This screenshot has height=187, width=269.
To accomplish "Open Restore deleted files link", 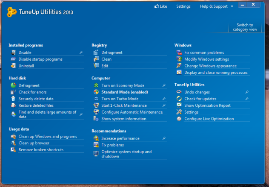I will pyautogui.click(x=36, y=105).
